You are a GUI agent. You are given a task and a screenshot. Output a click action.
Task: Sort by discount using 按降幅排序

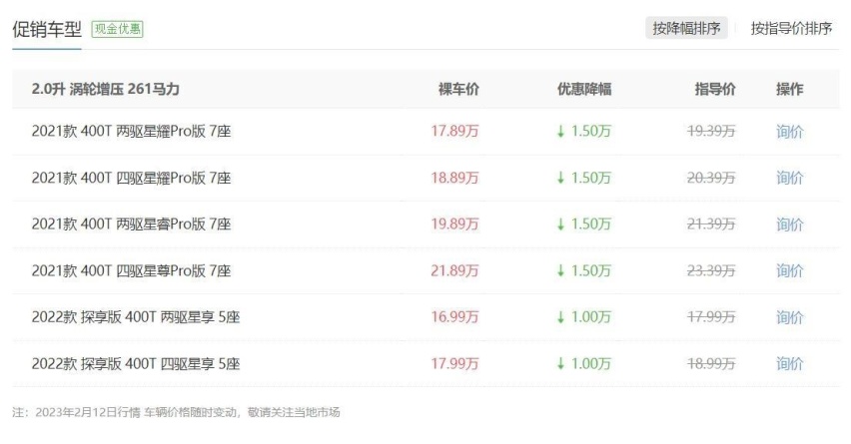coord(686,28)
